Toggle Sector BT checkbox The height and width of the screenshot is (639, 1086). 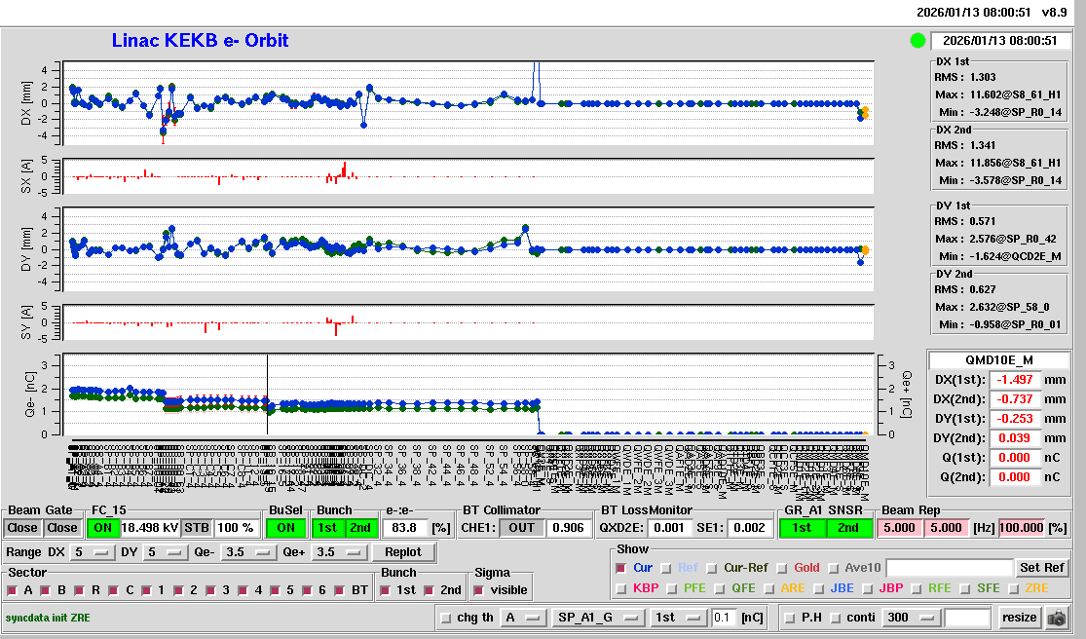pos(341,590)
